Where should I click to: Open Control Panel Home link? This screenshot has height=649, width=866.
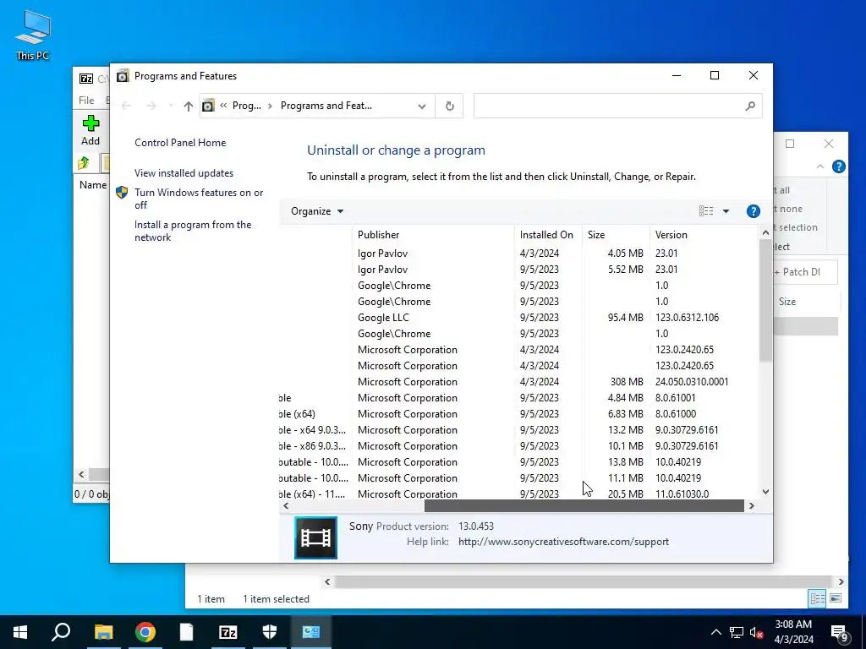(180, 142)
